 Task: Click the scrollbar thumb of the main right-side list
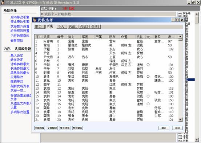197,20
